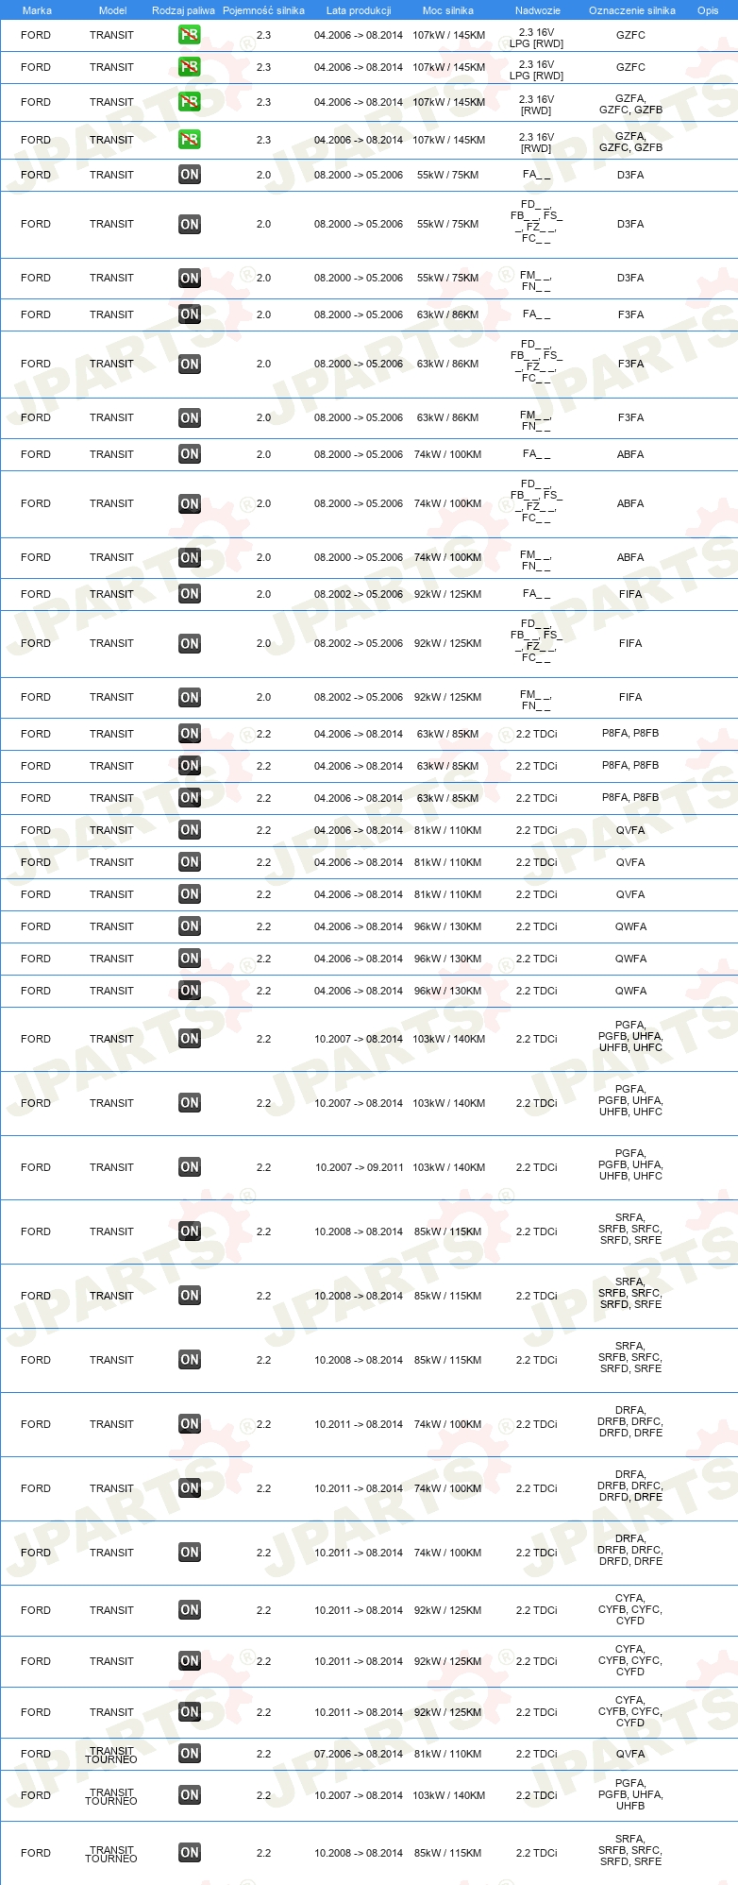Click ON diesel icon in D3FA FM__, FN__ row
738x1885 pixels.
click(x=190, y=278)
